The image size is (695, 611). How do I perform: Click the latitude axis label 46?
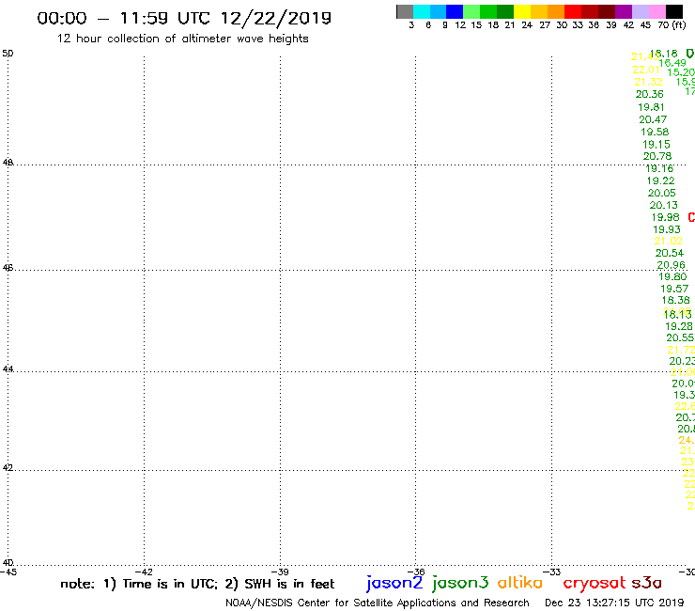[x=8, y=268]
